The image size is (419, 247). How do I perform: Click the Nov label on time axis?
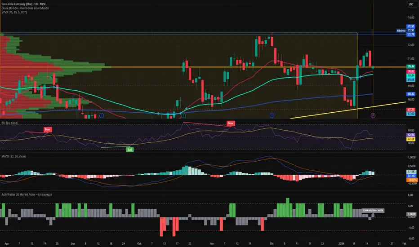(212, 243)
